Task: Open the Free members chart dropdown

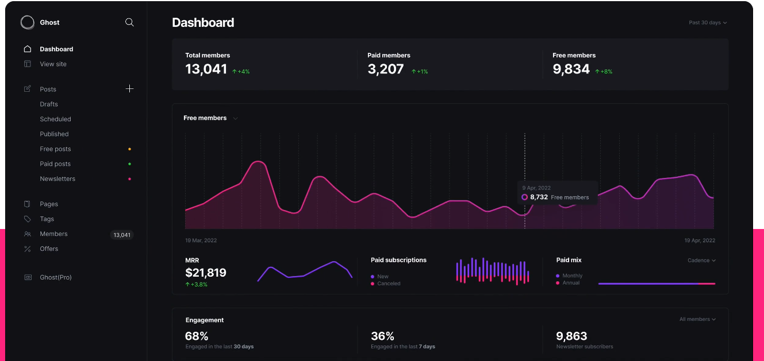Action: pos(210,118)
